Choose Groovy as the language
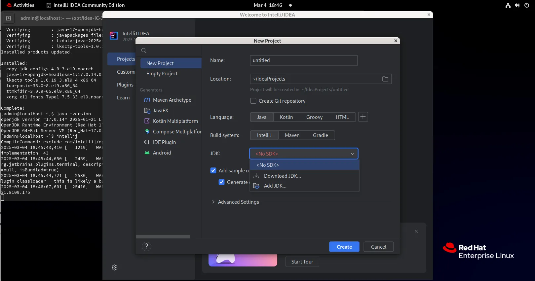The height and width of the screenshot is (281, 535). [314, 117]
